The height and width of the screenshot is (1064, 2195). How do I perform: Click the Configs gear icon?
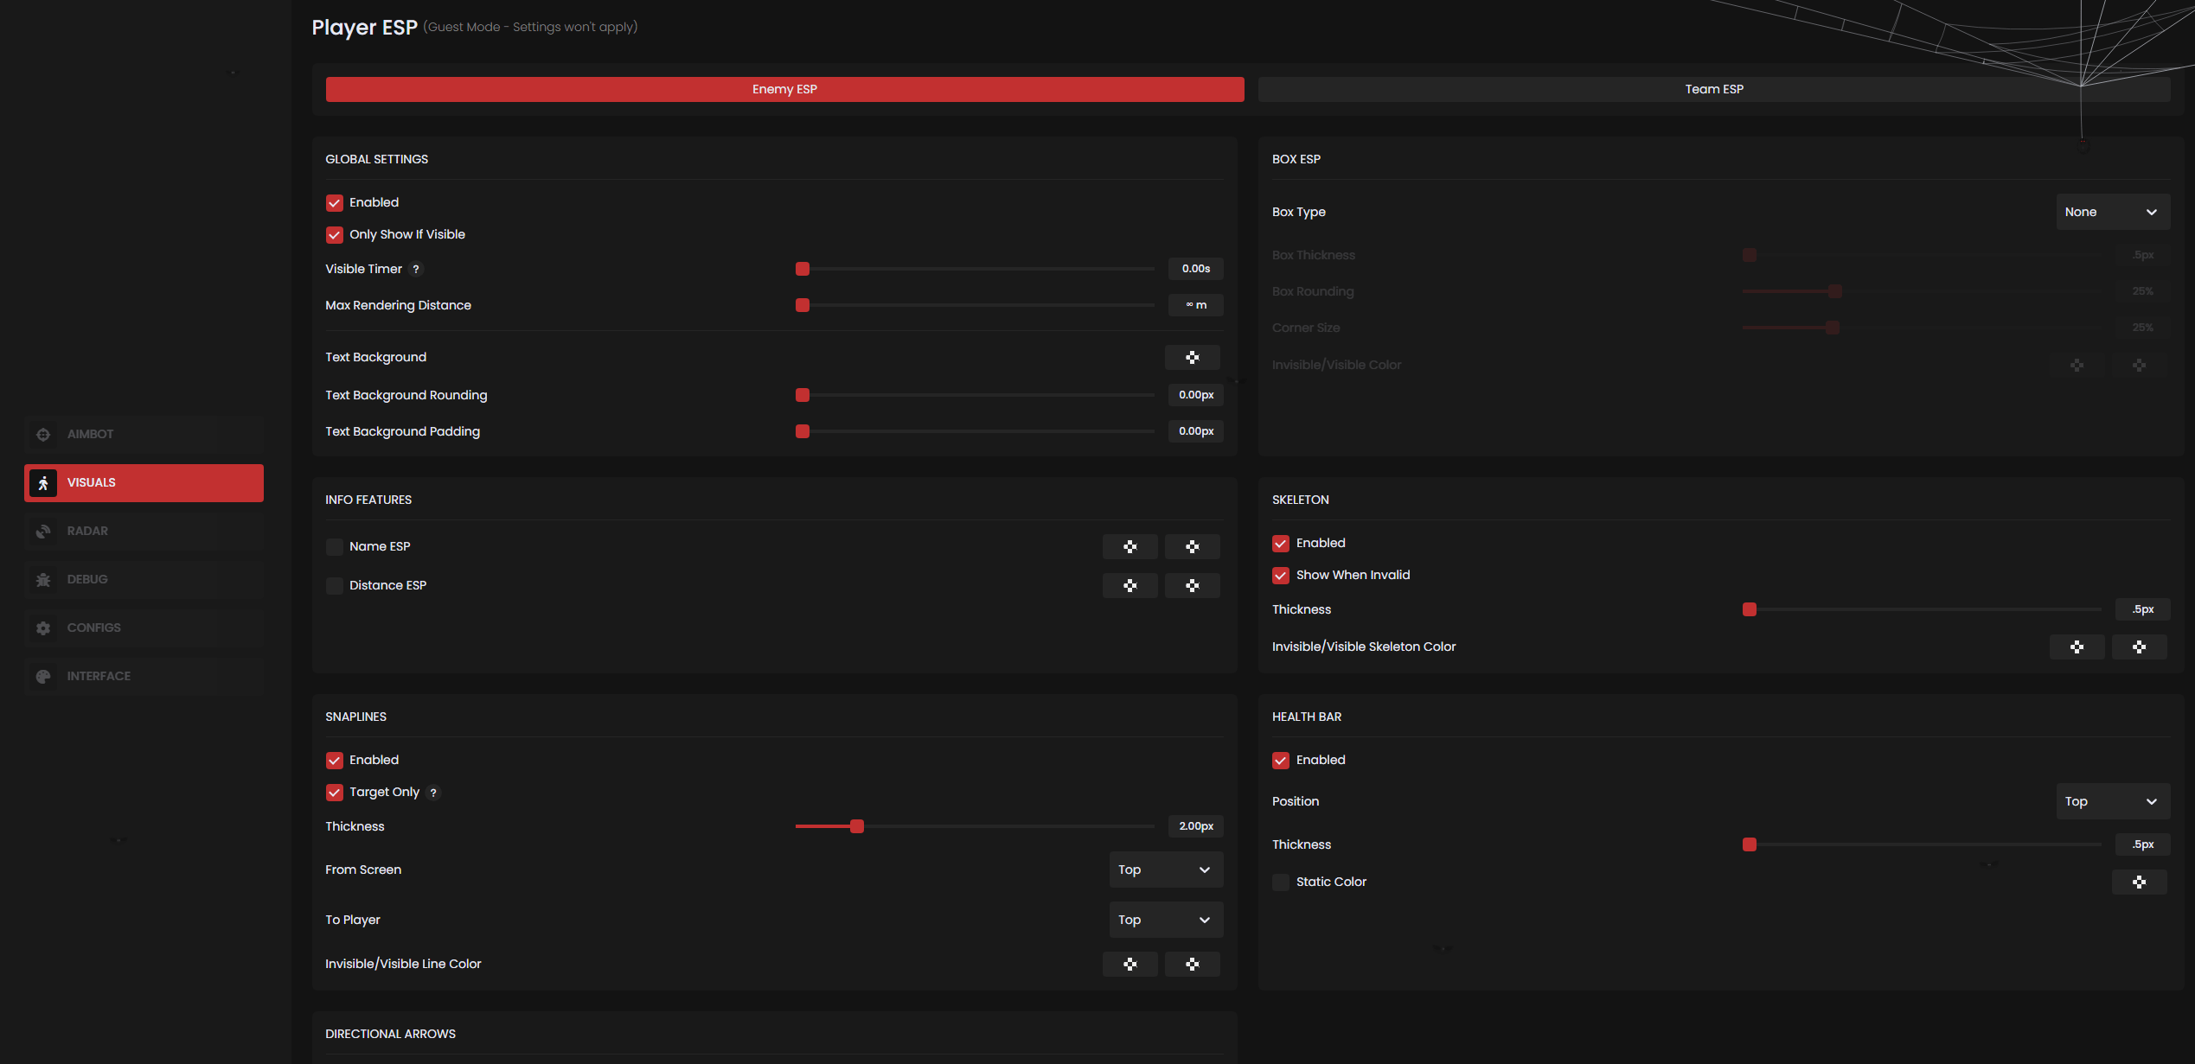(x=43, y=628)
